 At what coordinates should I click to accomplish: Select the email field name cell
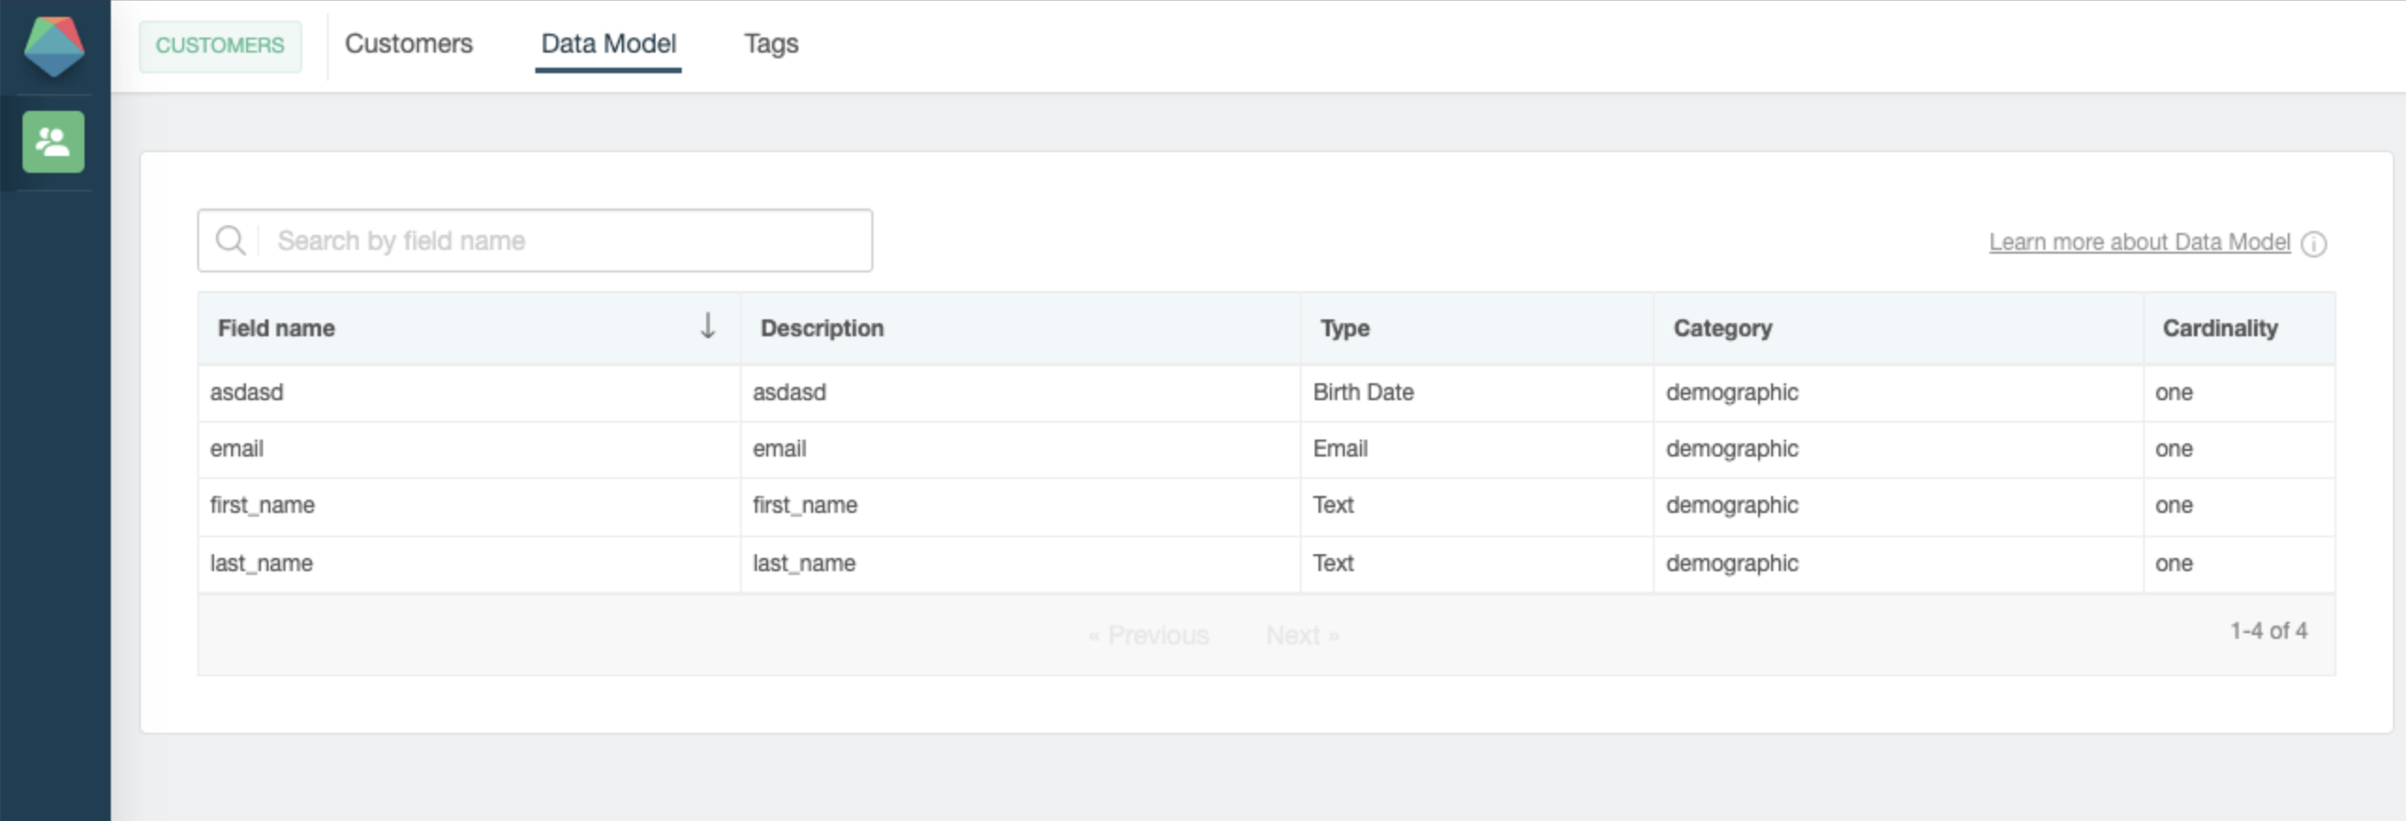point(470,449)
